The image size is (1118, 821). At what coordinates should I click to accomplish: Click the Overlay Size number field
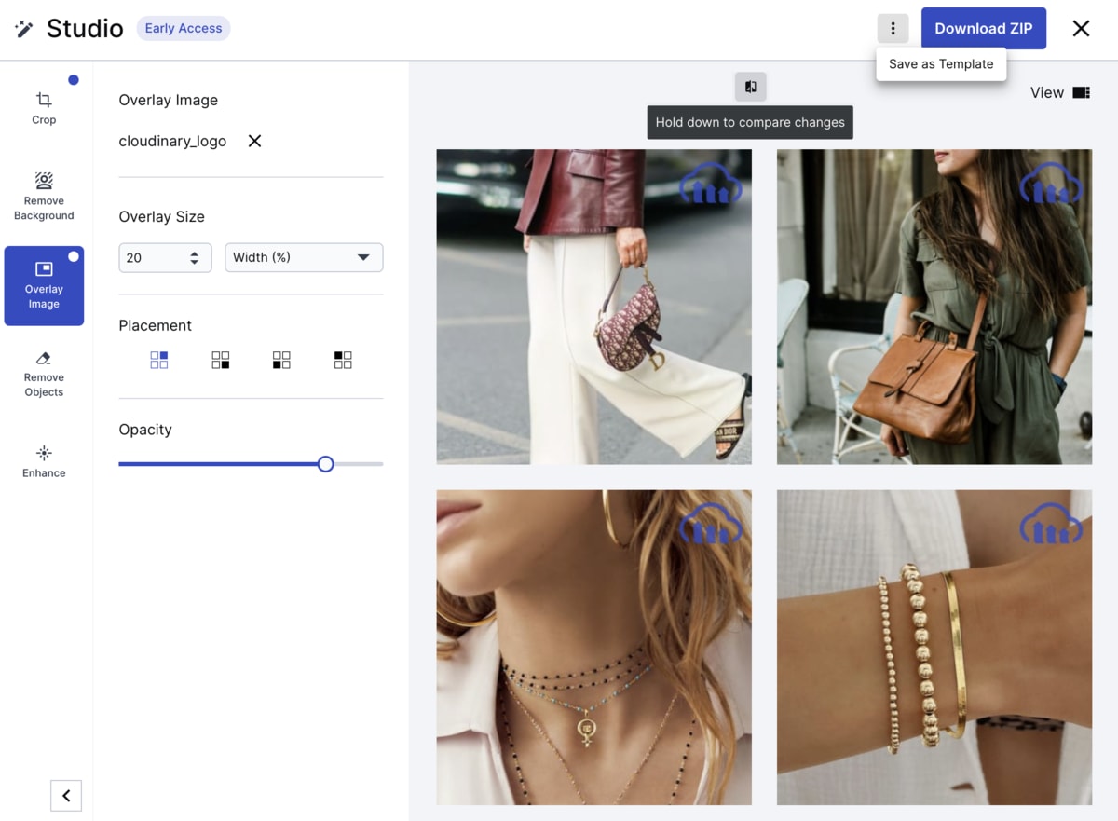tap(154, 258)
